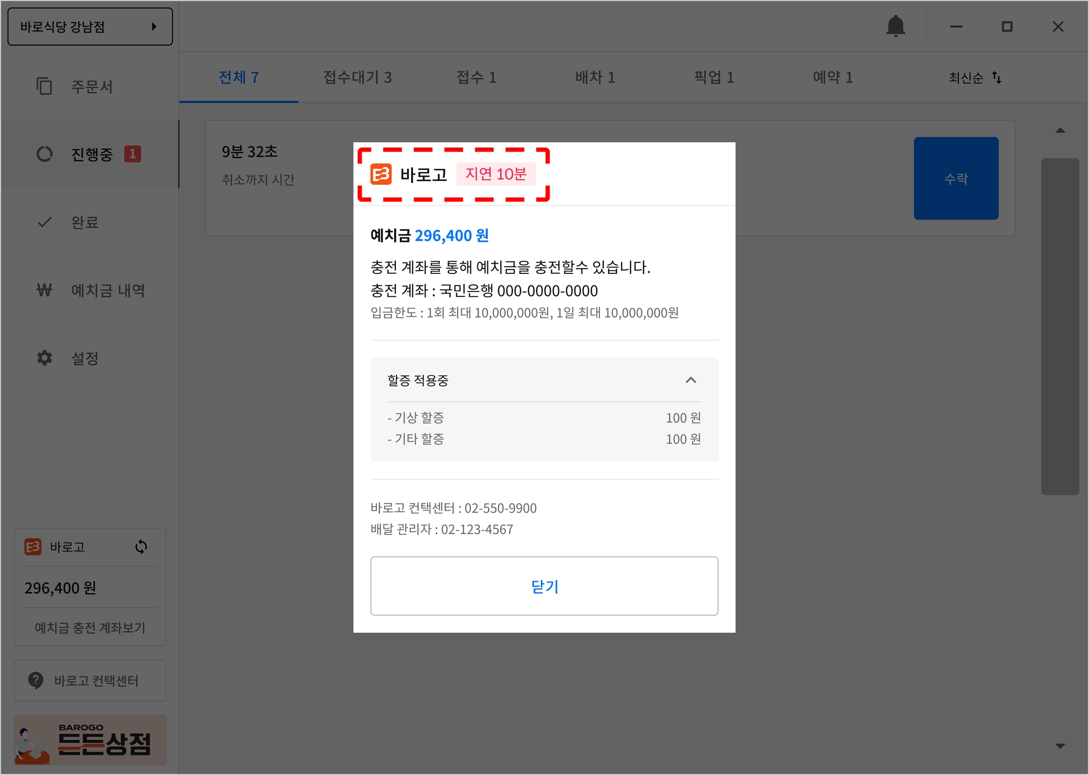The image size is (1089, 775).
Task: Click the 완료 checkmark icon
Action: coord(44,222)
